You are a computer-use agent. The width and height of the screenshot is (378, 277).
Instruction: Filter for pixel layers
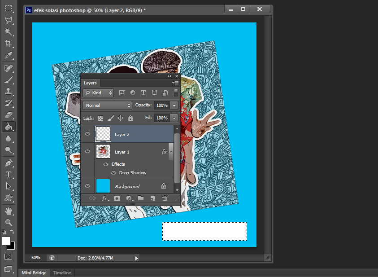pos(122,92)
